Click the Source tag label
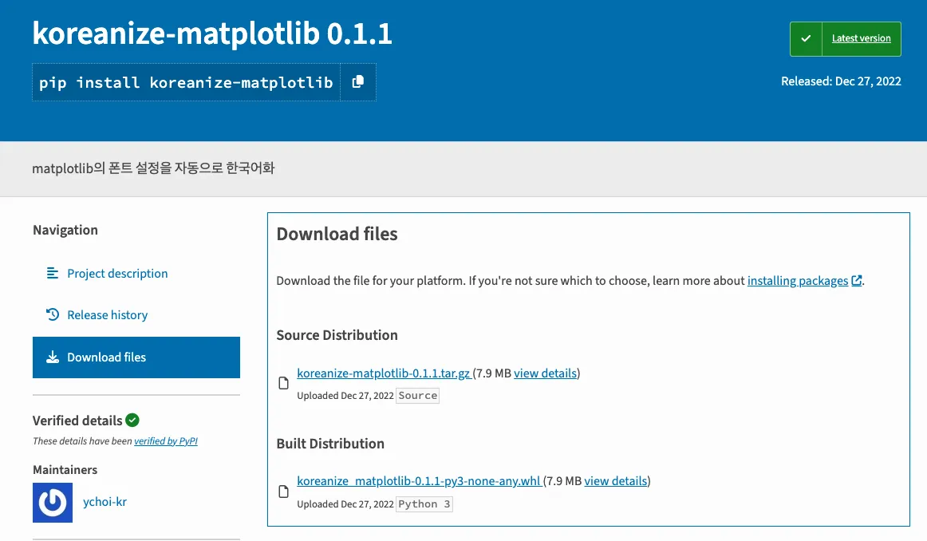 417,396
